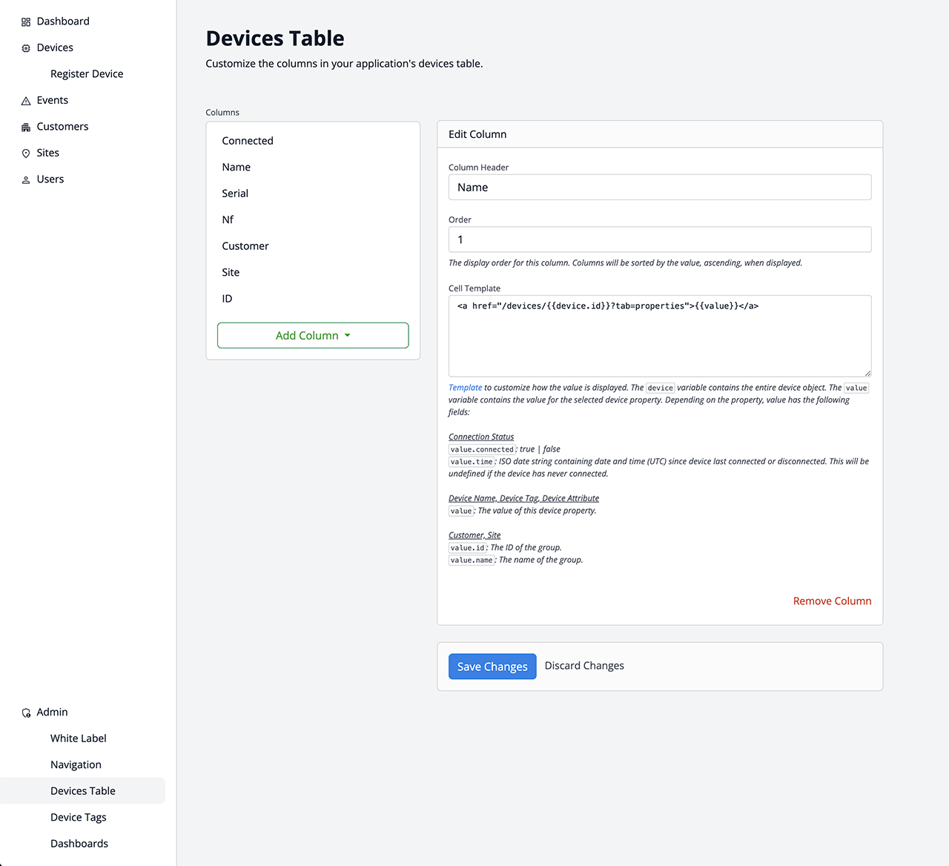Click the Admin shield icon

26,713
